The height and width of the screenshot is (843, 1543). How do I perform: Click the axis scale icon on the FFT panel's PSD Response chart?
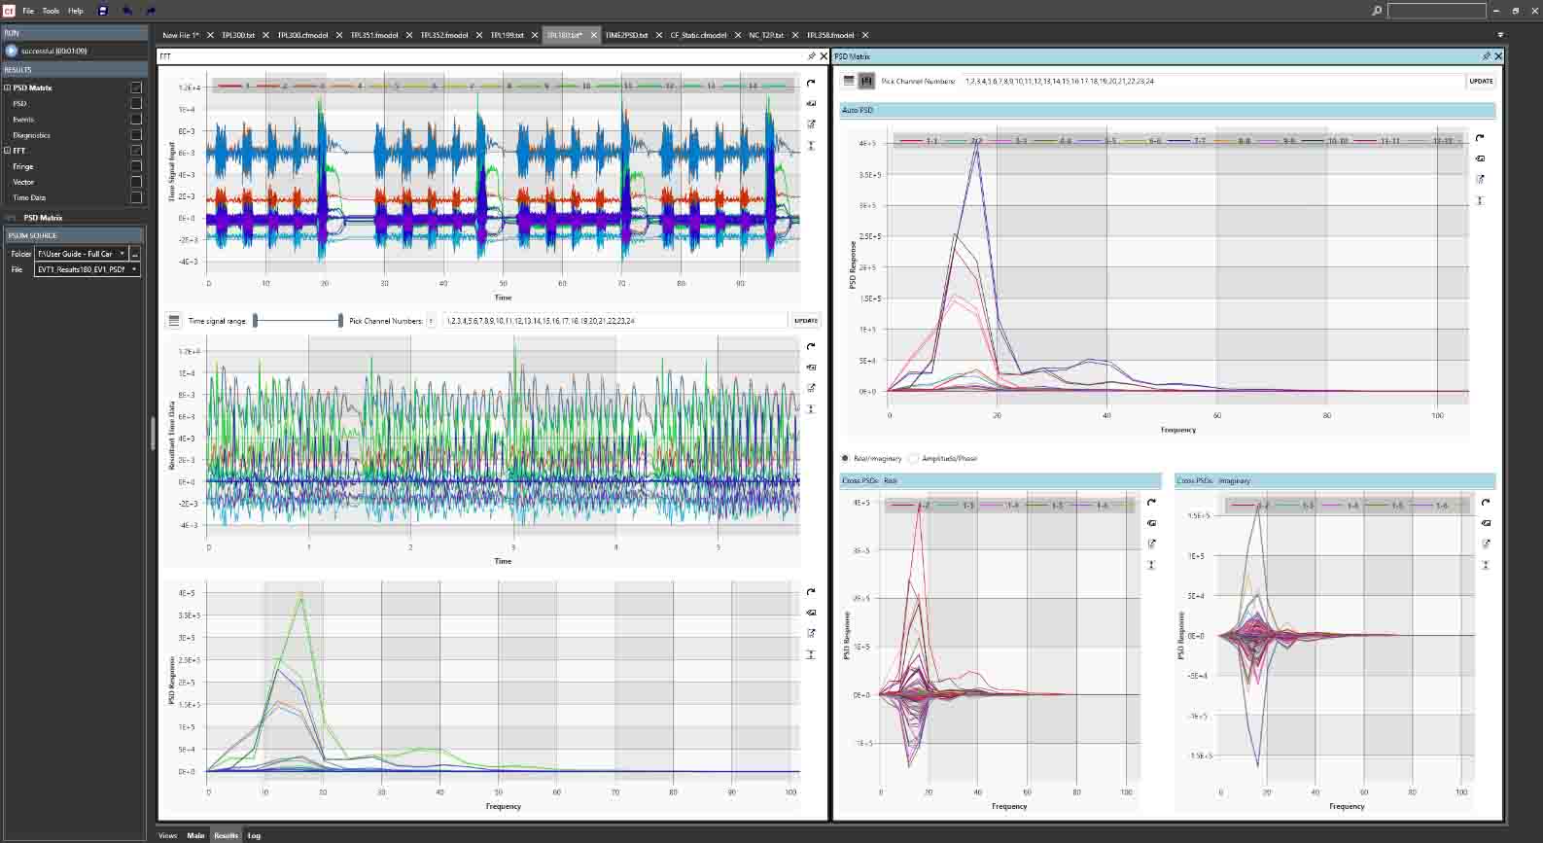(x=811, y=654)
